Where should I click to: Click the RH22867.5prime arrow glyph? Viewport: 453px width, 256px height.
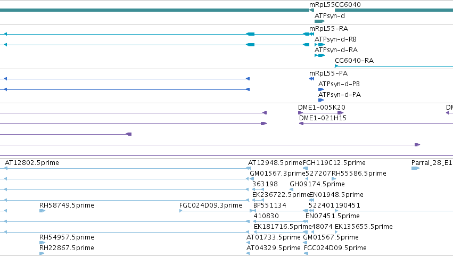tap(42, 253)
